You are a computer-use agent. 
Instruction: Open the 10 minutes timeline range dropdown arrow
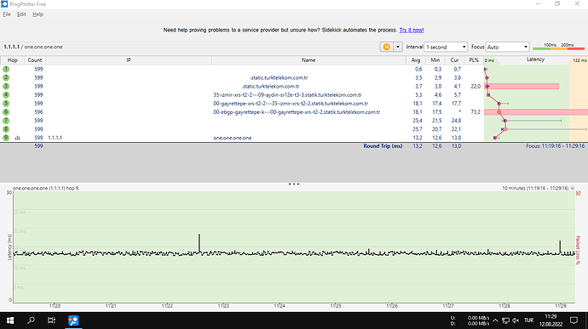(573, 188)
